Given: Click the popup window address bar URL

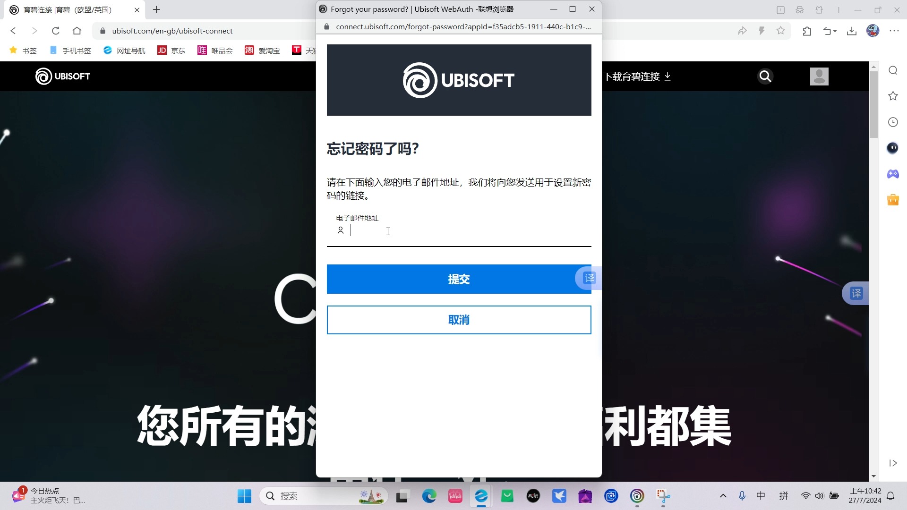Looking at the screenshot, I should (x=463, y=26).
